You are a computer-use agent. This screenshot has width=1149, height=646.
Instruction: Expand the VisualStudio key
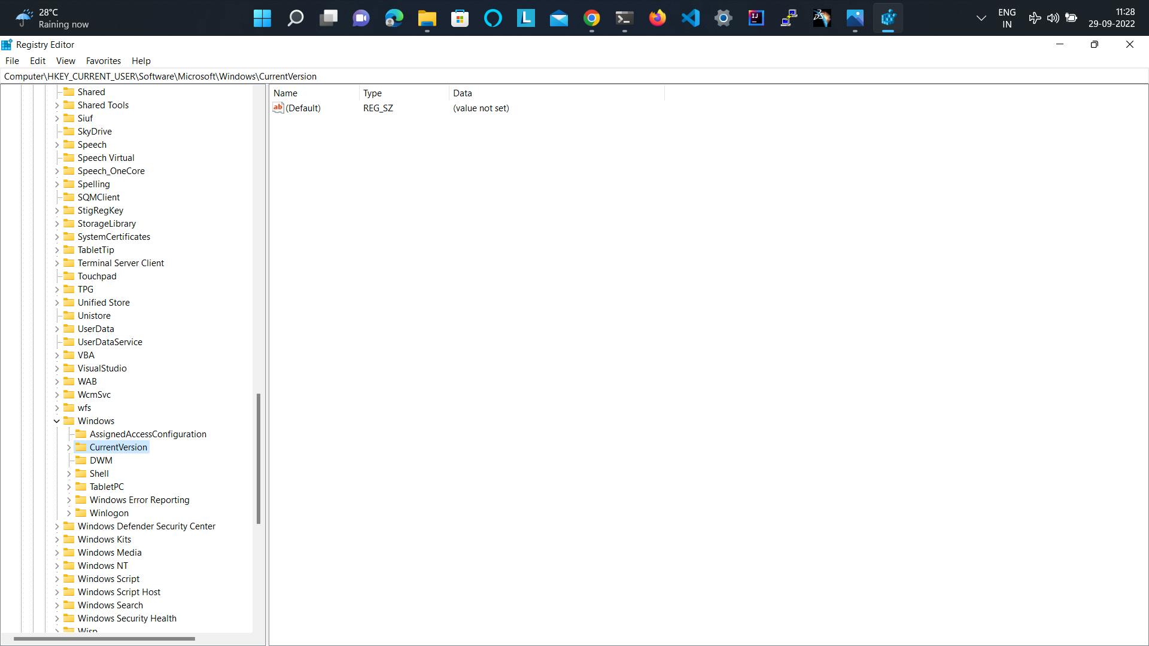point(57,368)
